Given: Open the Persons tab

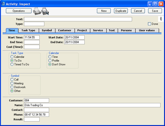Looking at the screenshot, I should click(x=126, y=30).
